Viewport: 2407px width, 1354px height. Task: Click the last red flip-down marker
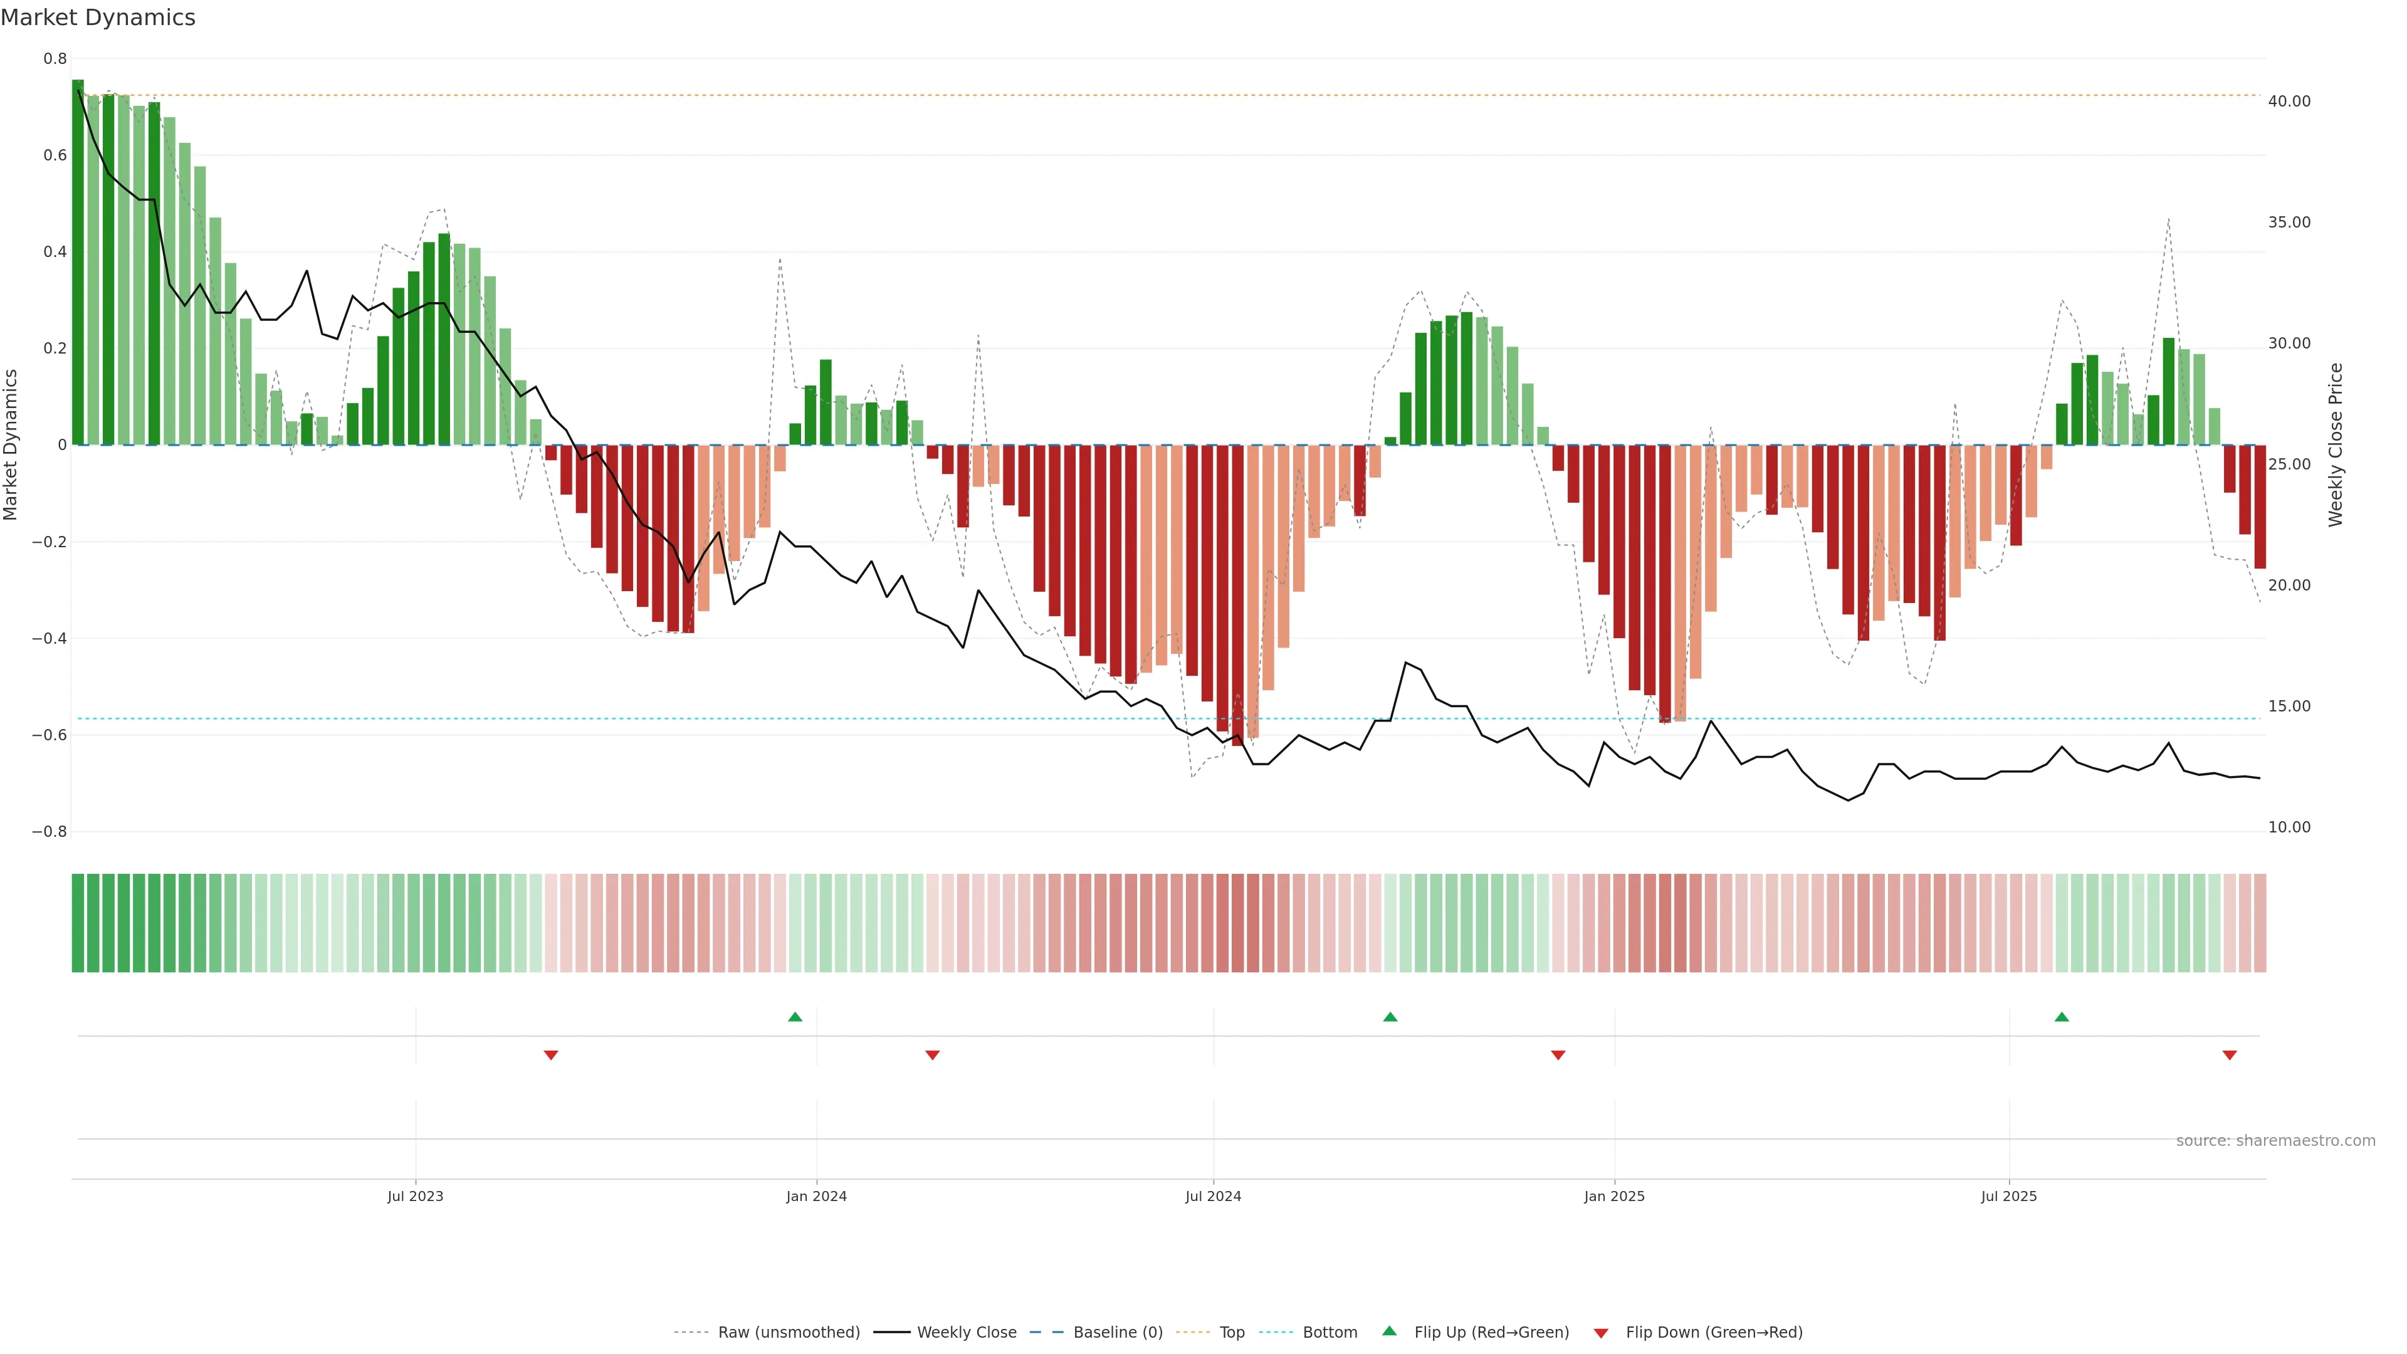click(2230, 1055)
